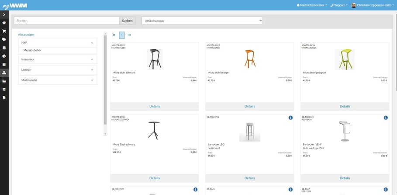Viewport: 397px width, 195px height.
Task: Click the article number K00579-2020
Action: 118,45
